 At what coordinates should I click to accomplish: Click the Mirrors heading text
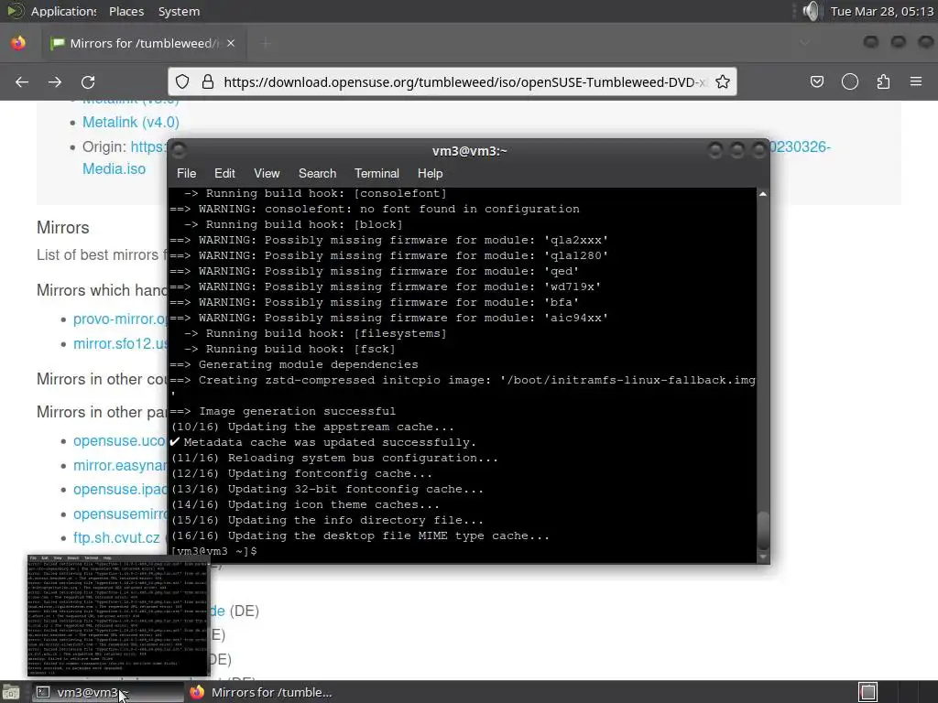[x=63, y=228]
